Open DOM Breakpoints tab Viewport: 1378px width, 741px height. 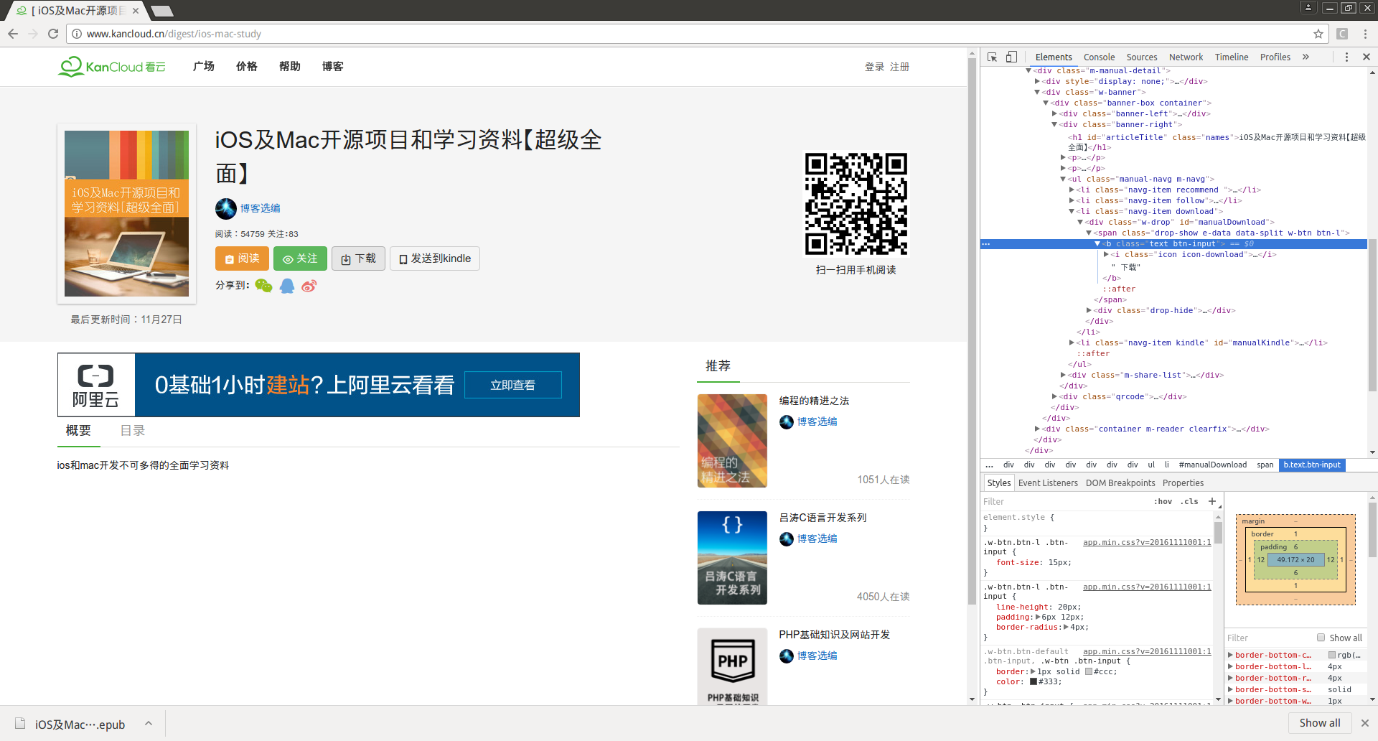pyautogui.click(x=1120, y=483)
